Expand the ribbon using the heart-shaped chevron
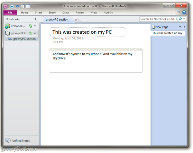The width and height of the screenshot is (193, 153). (179, 13)
